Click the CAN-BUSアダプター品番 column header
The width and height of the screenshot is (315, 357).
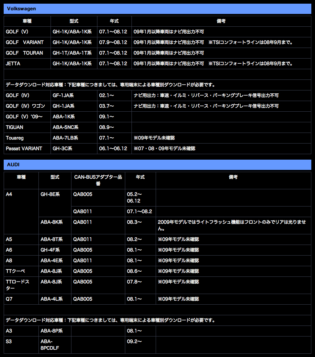(x=98, y=180)
